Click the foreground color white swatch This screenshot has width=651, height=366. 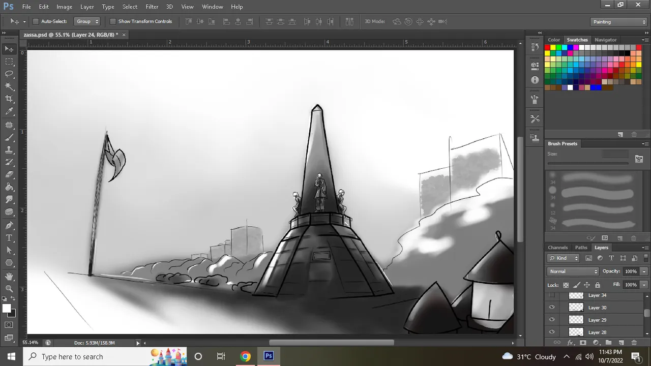7,309
